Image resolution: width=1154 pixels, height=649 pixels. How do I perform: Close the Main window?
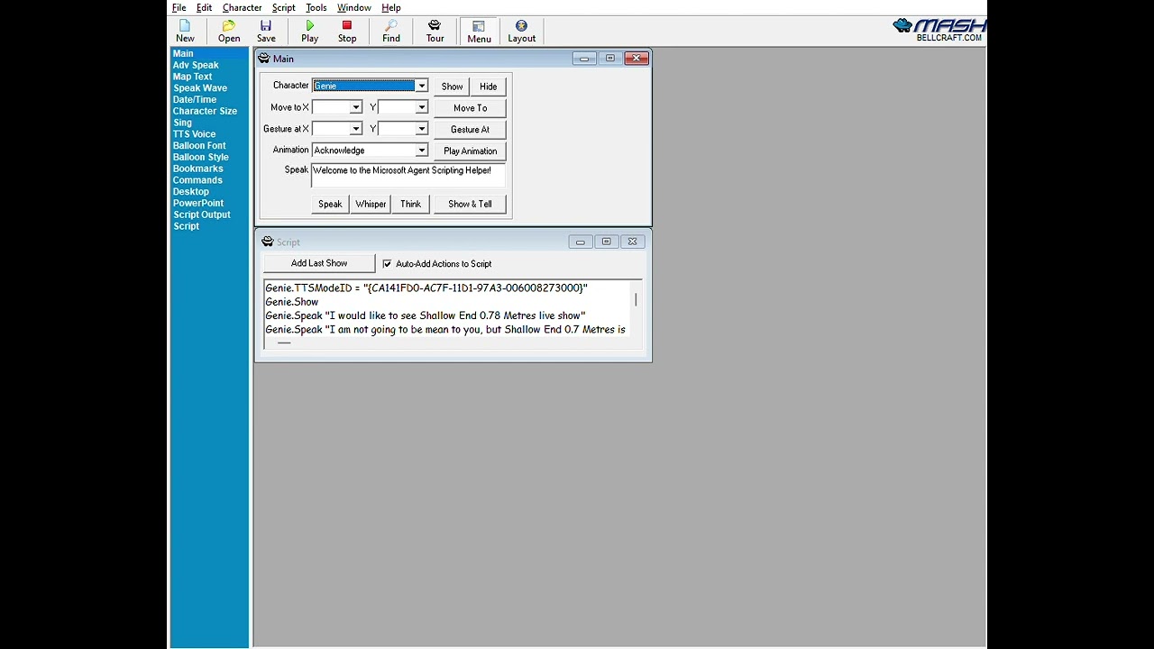pyautogui.click(x=637, y=59)
